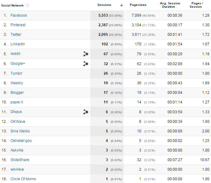Sort table by Pageviews column
211x183 pixels.
[138, 5]
